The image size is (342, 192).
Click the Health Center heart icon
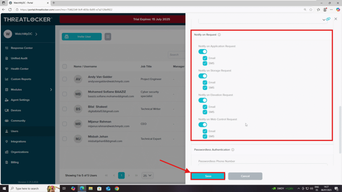click(x=7, y=69)
